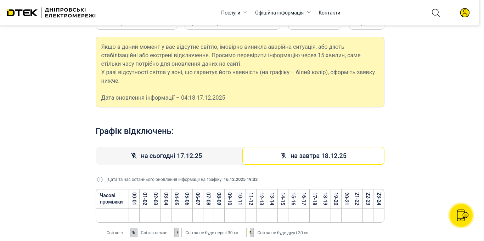Click the 'Часові проміжки' table header
The width and height of the screenshot is (484, 241).
click(x=112, y=199)
